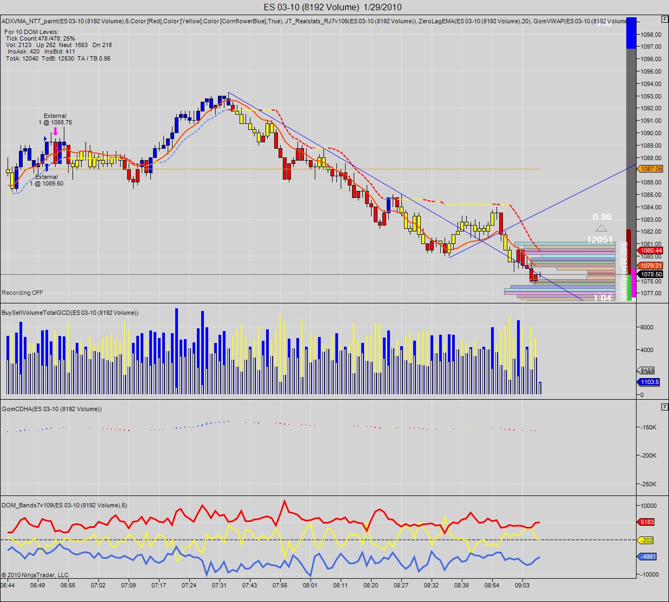Select the BuySellVolumeTotalGCD indicator label
The image size is (669, 602).
click(70, 313)
